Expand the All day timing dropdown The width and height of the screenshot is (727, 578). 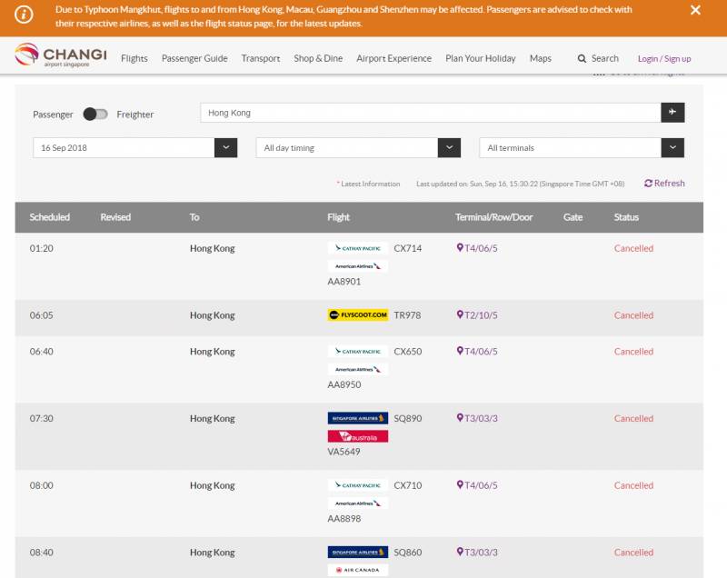(449, 148)
